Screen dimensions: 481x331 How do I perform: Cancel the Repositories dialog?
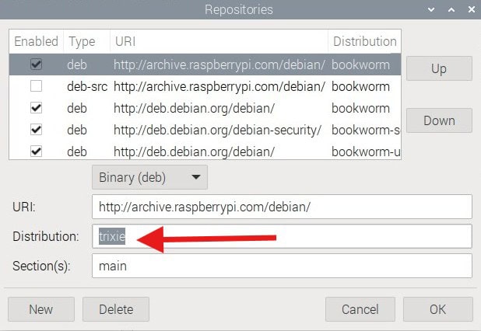[x=360, y=309]
